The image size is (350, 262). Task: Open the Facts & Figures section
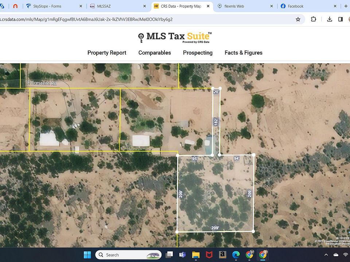(x=244, y=53)
